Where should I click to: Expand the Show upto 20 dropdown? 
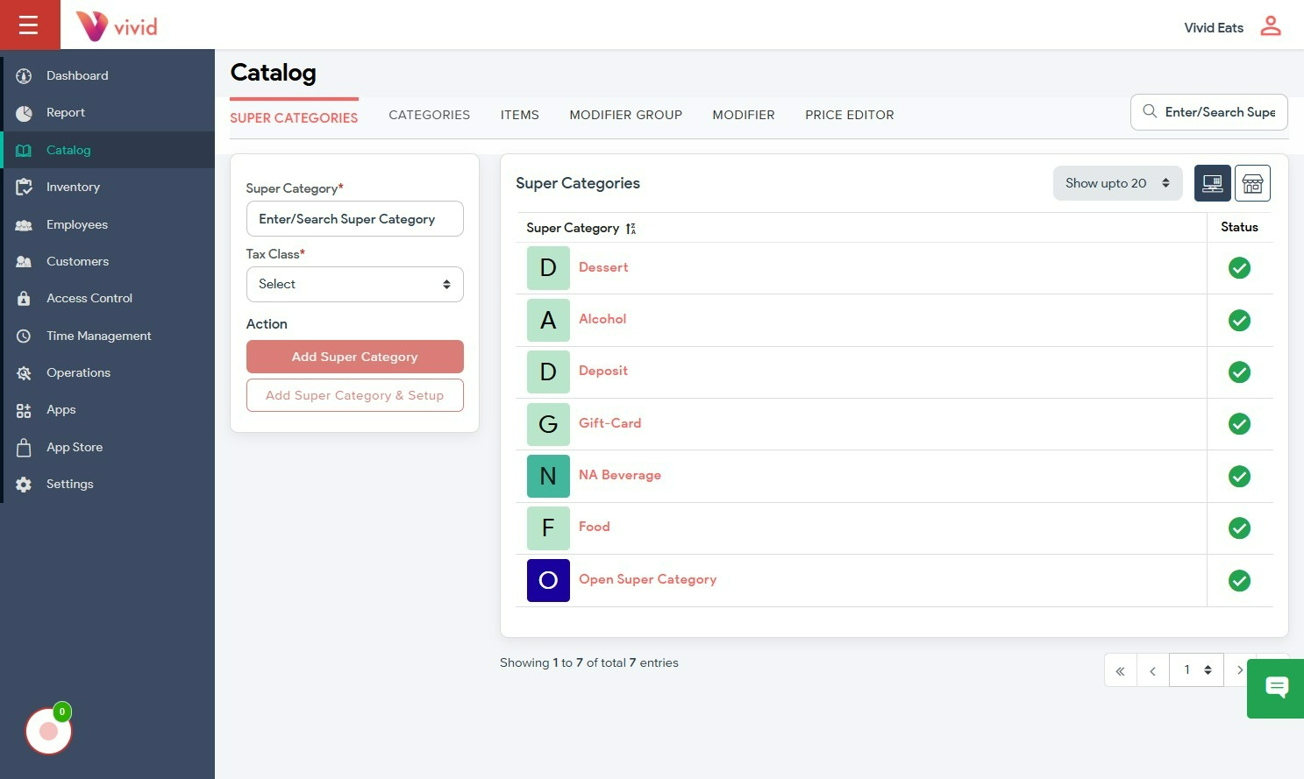1117,183
